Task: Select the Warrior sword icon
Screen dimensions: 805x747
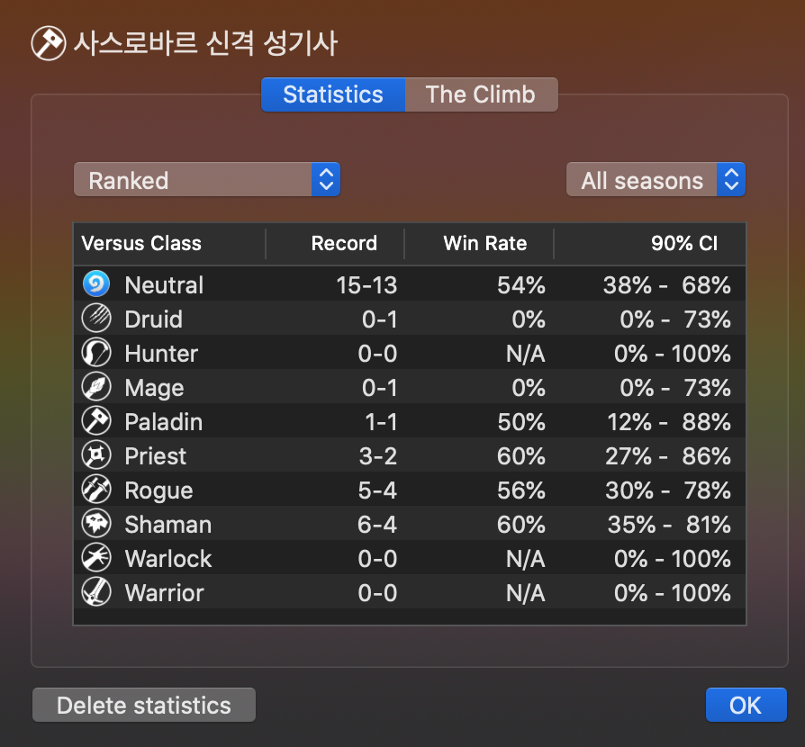Action: tap(96, 592)
